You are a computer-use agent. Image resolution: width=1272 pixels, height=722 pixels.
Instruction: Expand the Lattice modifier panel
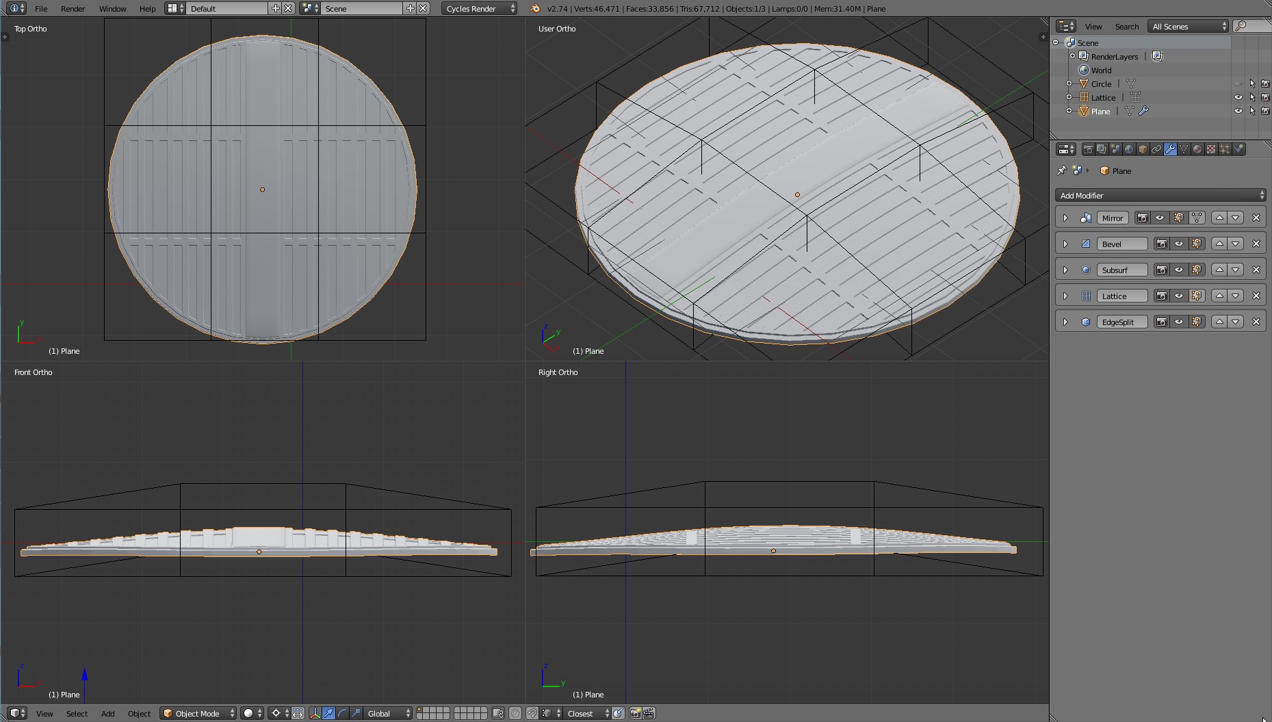coord(1065,296)
